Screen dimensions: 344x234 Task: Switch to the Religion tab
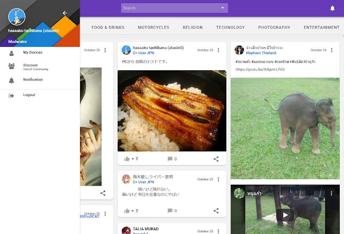click(x=192, y=27)
